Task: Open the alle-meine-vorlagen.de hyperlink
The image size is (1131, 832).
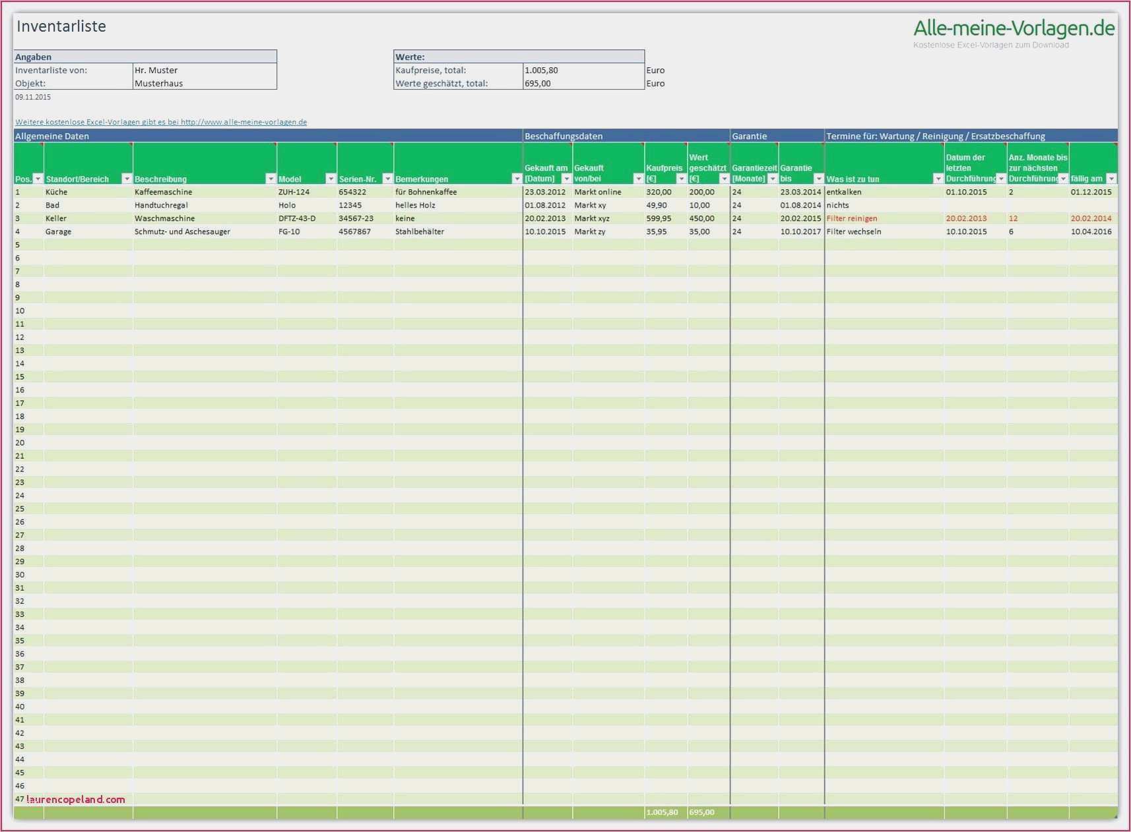Action: coord(161,122)
